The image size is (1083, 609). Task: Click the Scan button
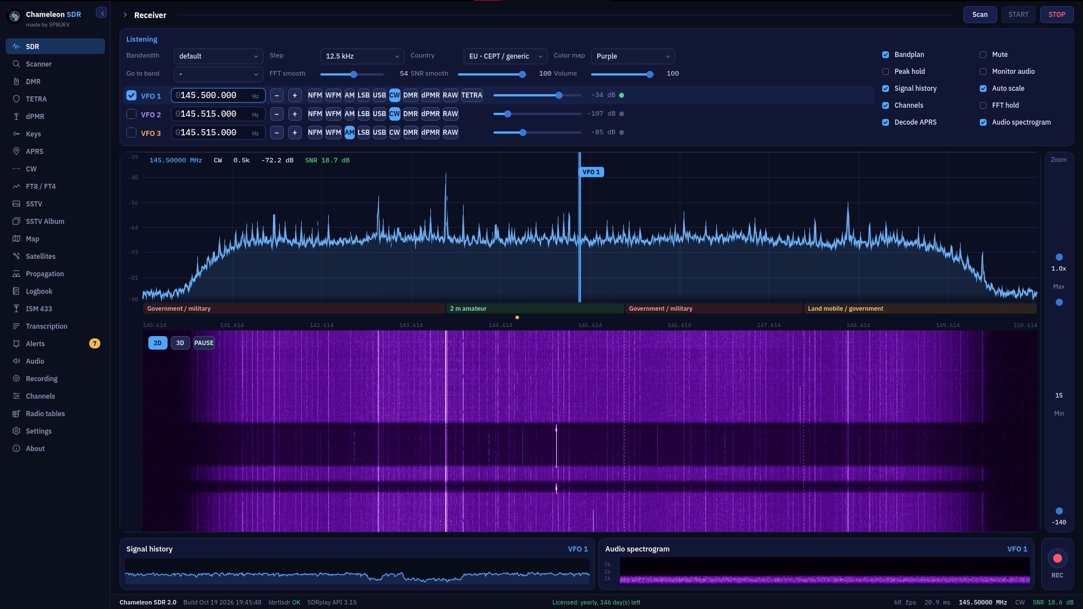980,15
